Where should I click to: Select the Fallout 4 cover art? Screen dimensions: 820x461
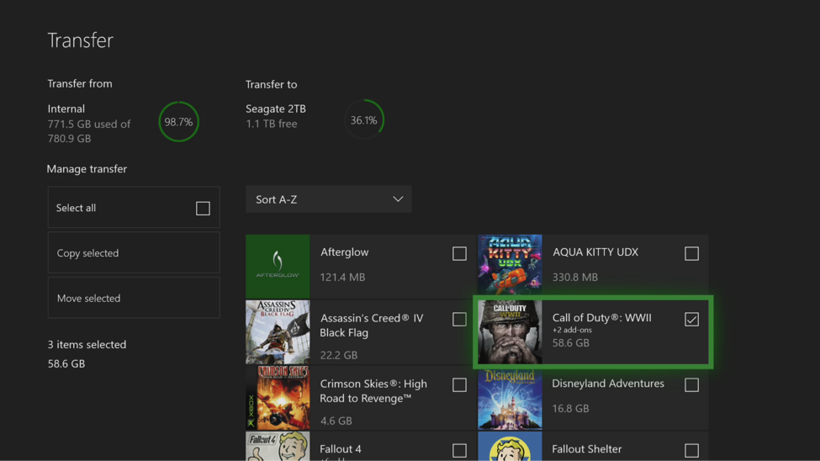click(278, 447)
